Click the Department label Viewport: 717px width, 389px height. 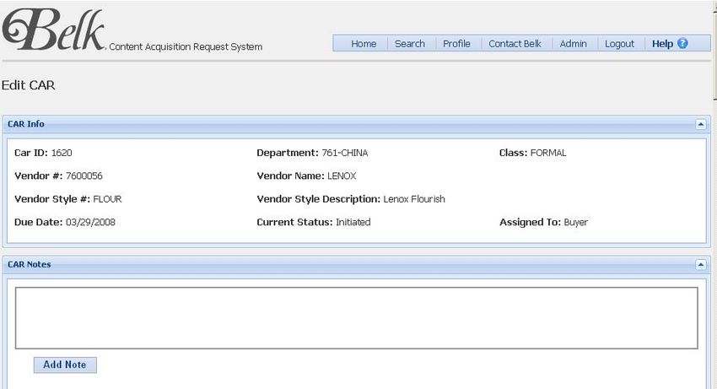[x=288, y=153]
